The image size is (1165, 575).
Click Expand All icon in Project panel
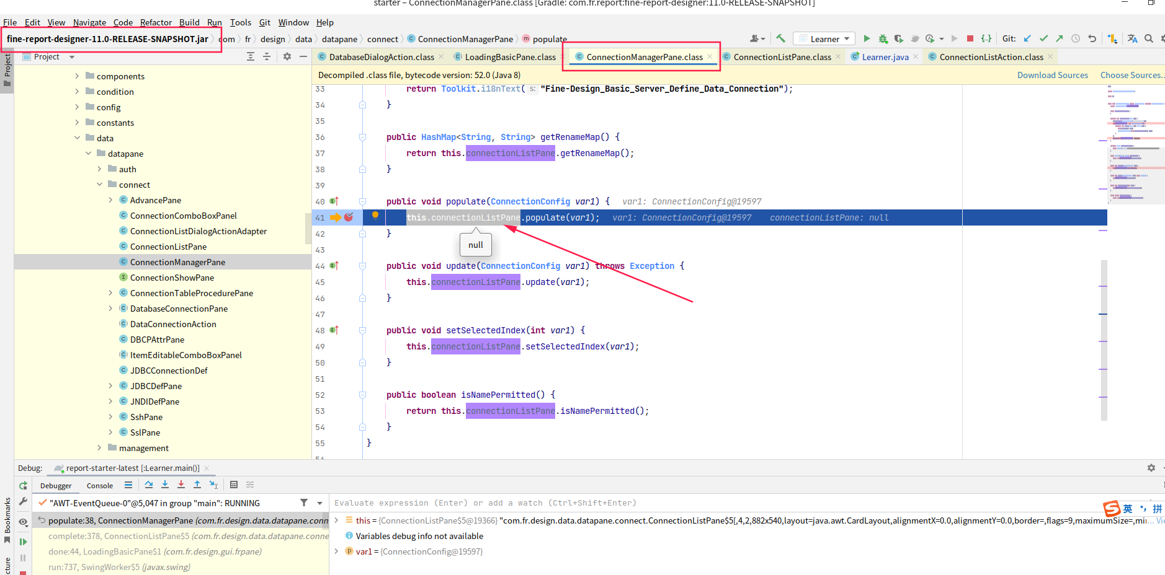tap(251, 56)
